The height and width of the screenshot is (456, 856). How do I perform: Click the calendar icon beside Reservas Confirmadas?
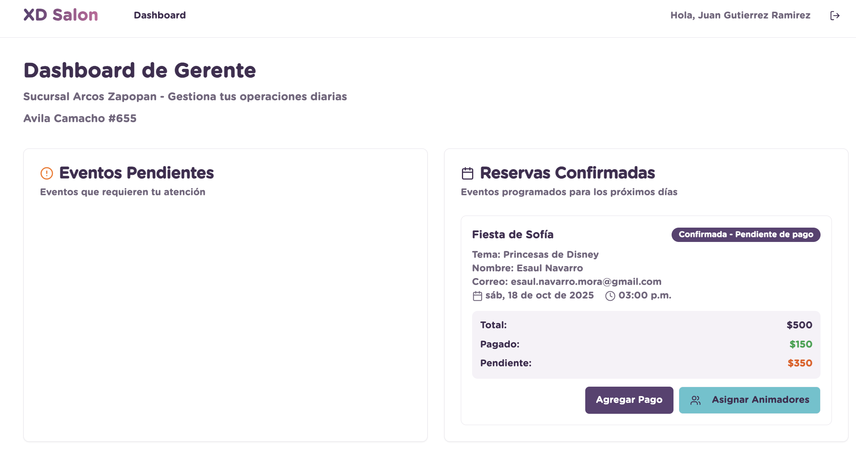tap(468, 173)
